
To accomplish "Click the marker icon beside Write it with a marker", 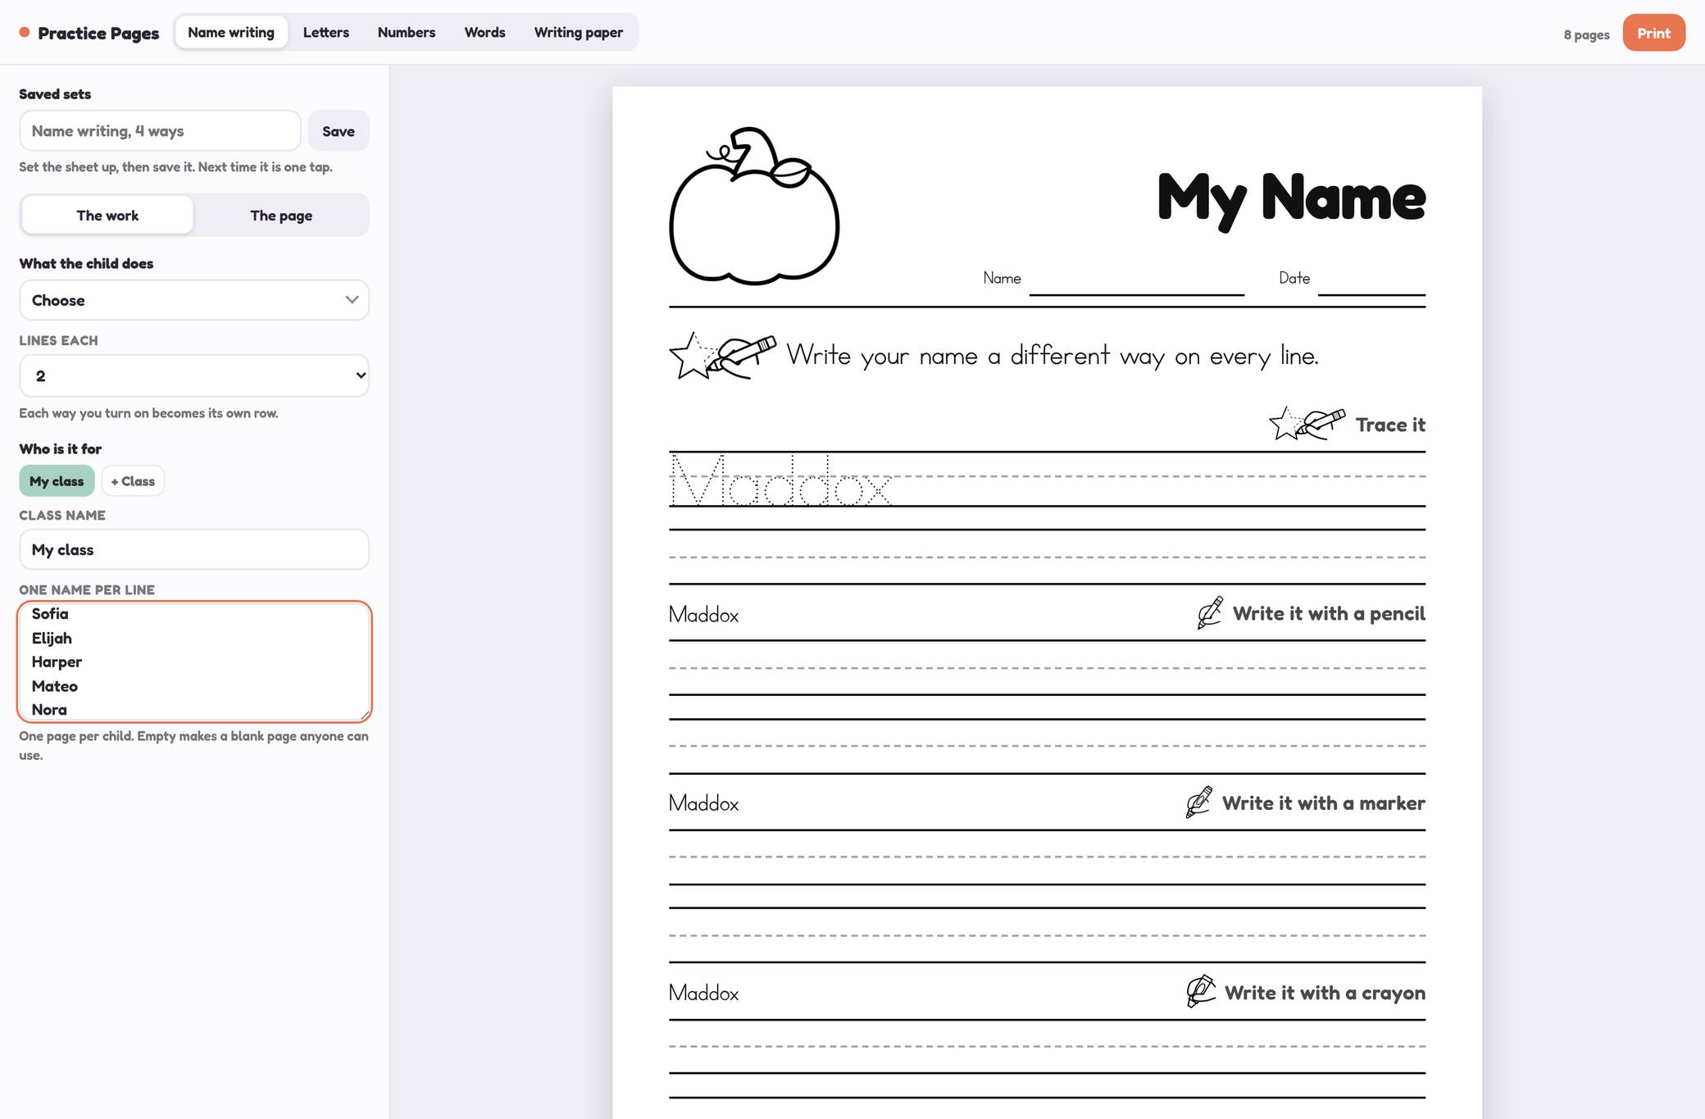I will [x=1198, y=803].
